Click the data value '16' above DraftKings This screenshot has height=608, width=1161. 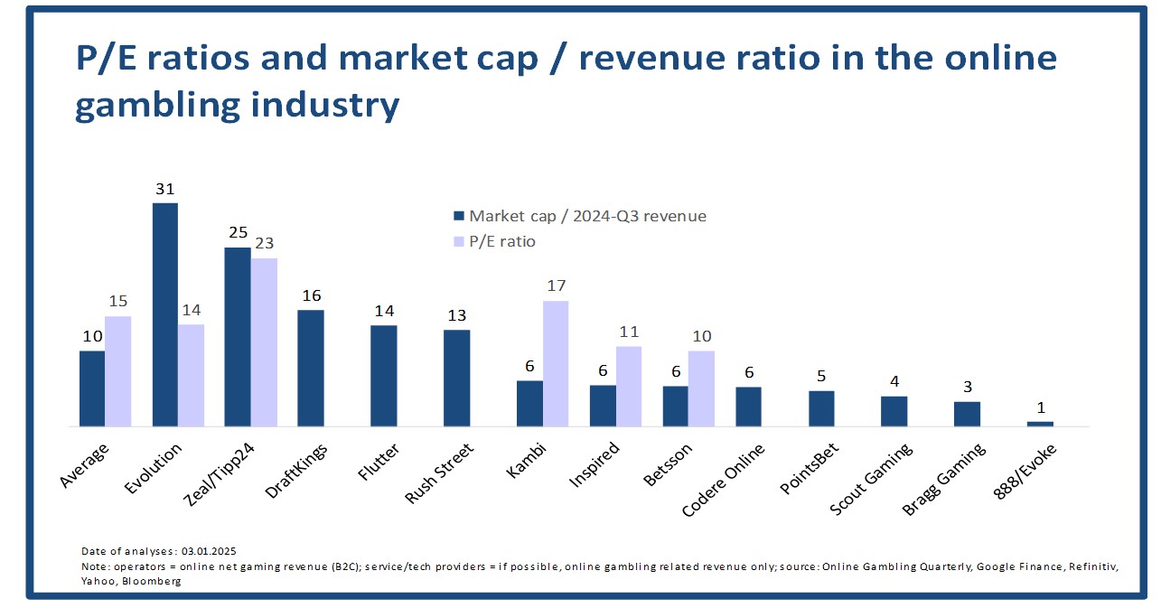[x=311, y=295]
